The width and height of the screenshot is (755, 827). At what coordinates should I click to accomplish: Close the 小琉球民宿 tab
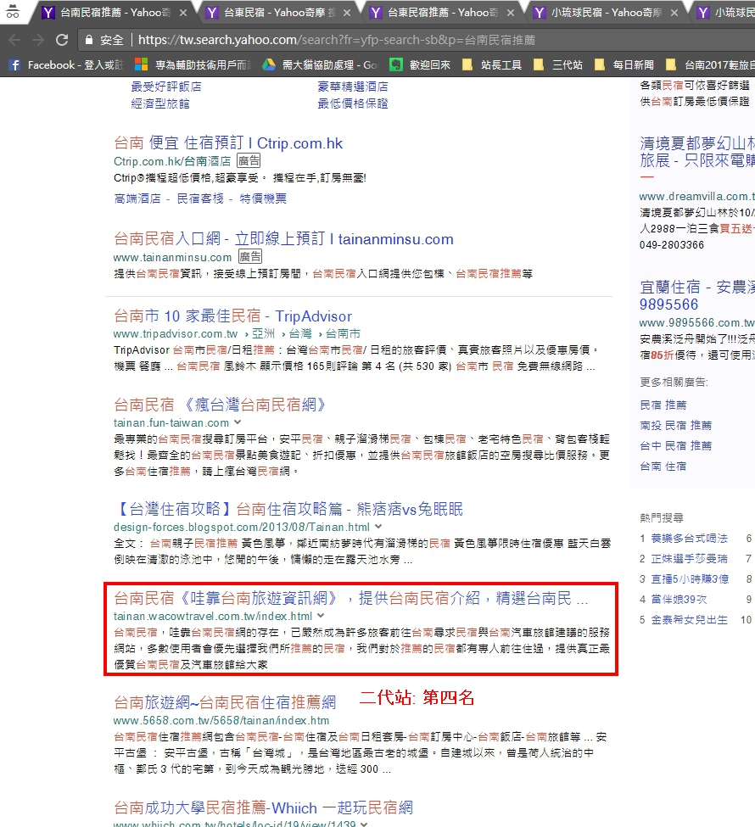pyautogui.click(x=674, y=13)
